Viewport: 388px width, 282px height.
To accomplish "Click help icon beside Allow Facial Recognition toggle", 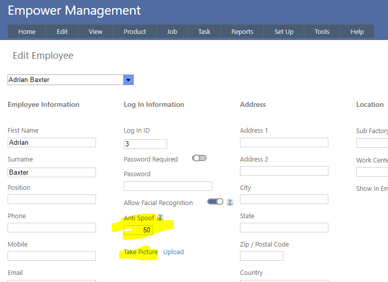I will 230,202.
